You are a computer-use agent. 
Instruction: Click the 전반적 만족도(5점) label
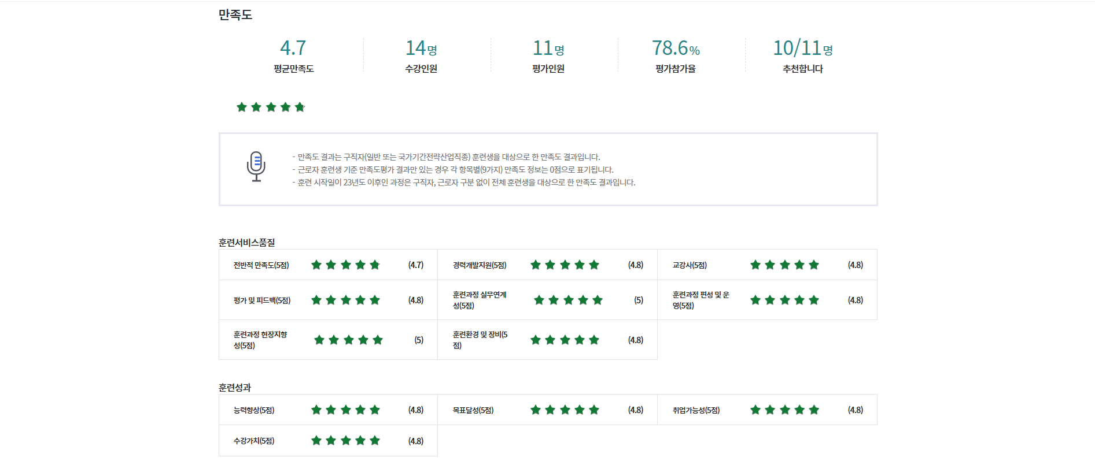[261, 265]
